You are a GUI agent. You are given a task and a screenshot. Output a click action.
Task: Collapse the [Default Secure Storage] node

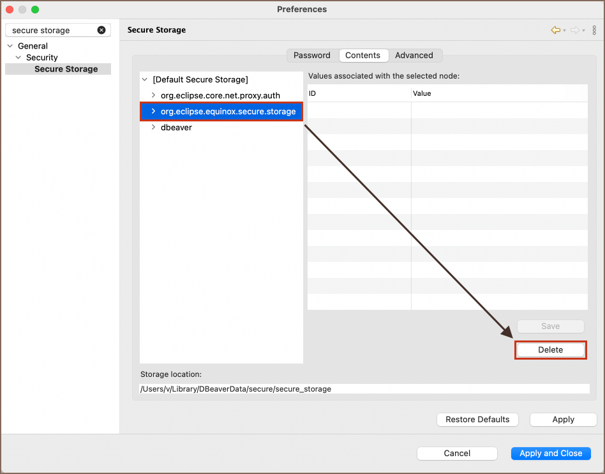pyautogui.click(x=145, y=80)
